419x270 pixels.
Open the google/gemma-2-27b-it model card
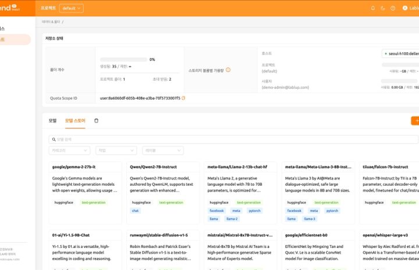click(x=85, y=193)
